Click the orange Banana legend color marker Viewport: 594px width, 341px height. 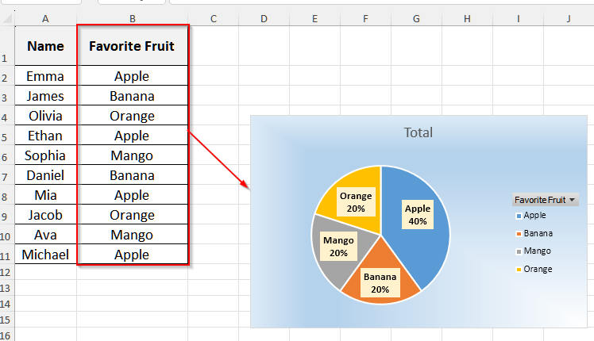(518, 234)
